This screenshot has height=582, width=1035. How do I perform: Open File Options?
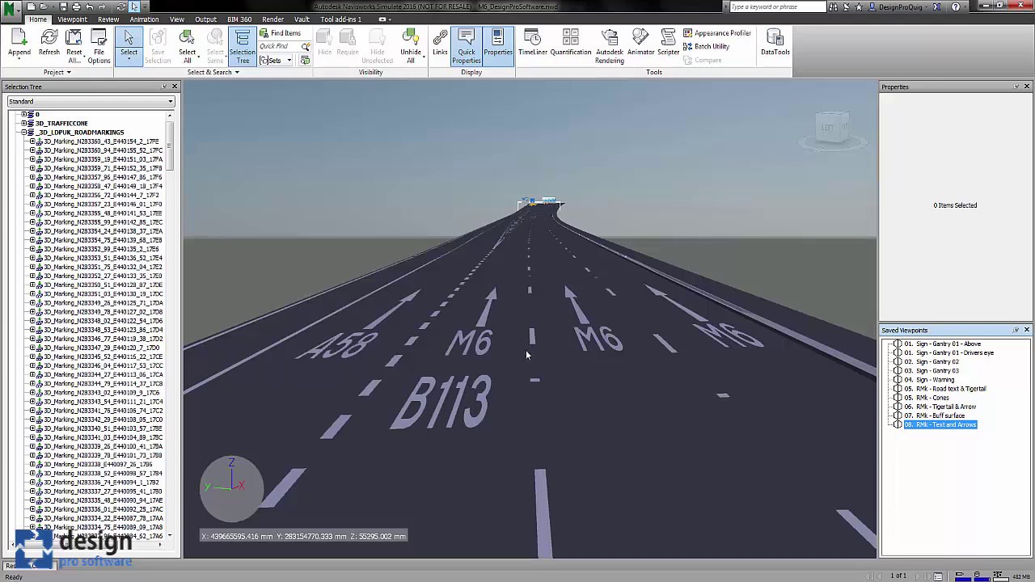[99, 45]
